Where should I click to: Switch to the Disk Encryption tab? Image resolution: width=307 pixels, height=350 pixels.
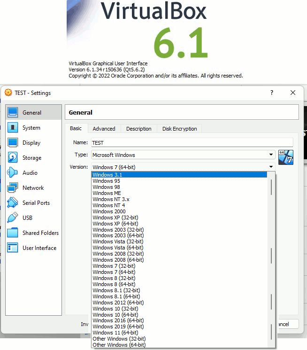pyautogui.click(x=180, y=129)
